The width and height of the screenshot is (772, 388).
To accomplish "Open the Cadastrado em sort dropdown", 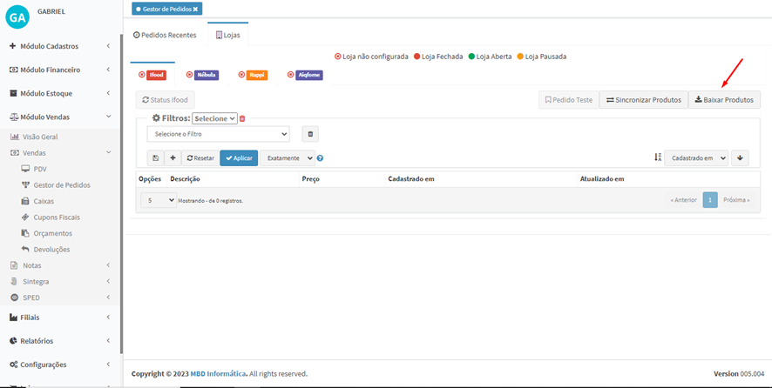I will pos(695,157).
